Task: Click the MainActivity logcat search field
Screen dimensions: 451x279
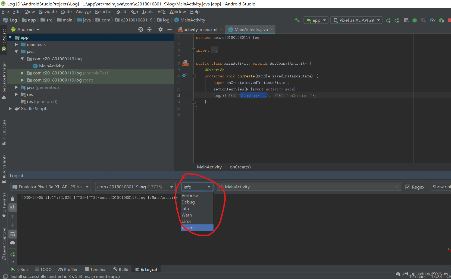Action: click(309, 187)
